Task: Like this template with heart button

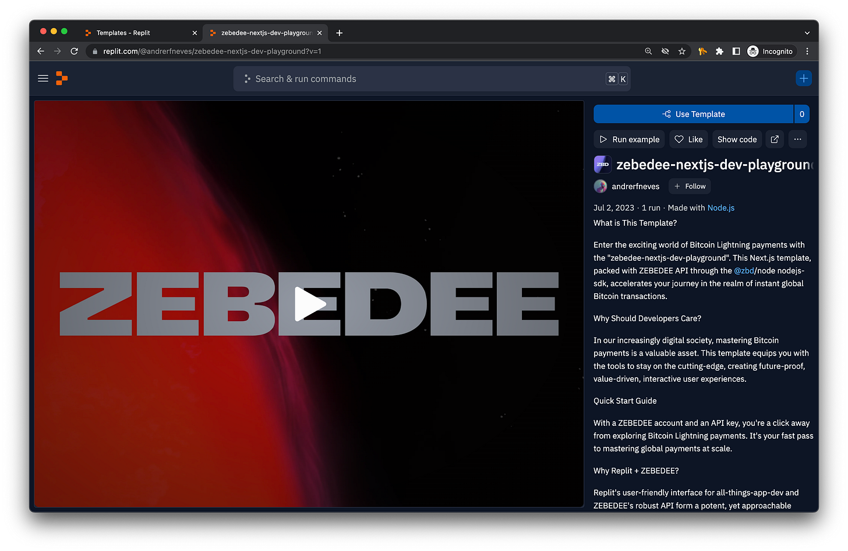Action: pyautogui.click(x=688, y=140)
